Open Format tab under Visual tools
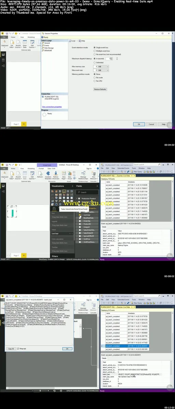Screen dimensions: 175x409 (x=41, y=169)
